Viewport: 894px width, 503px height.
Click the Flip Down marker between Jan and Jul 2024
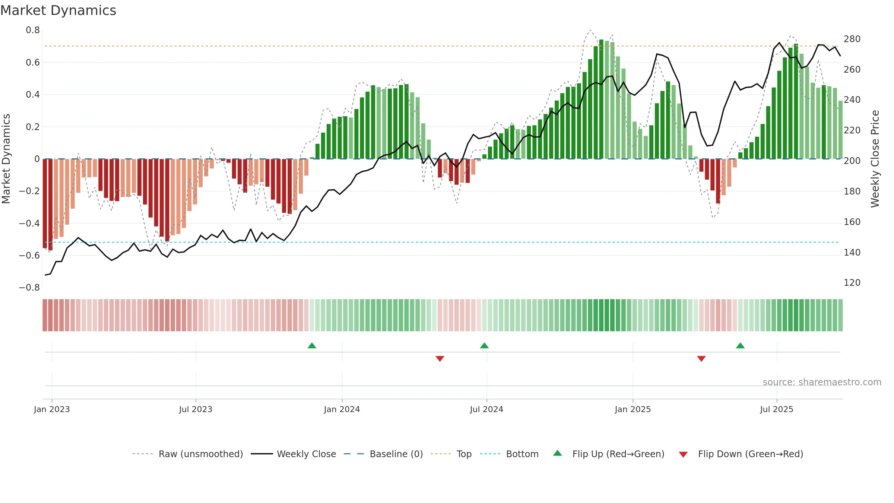click(x=440, y=358)
